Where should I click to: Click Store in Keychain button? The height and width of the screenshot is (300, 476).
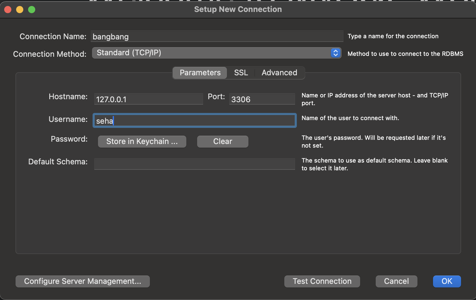pyautogui.click(x=142, y=141)
